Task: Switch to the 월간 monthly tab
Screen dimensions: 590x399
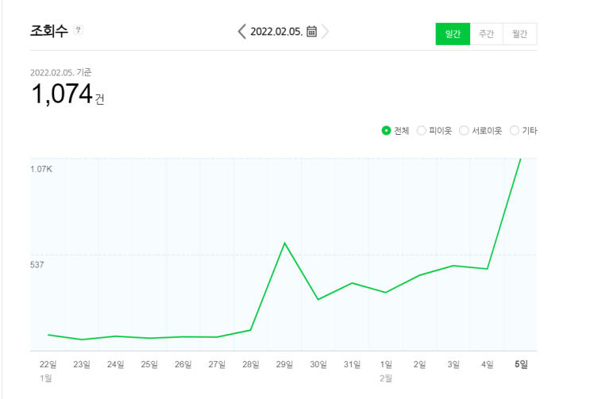Action: [x=519, y=34]
